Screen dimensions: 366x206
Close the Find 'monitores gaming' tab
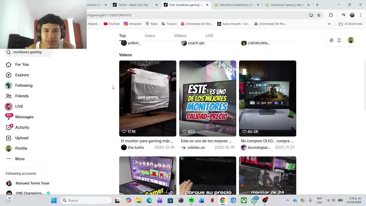coord(207,5)
